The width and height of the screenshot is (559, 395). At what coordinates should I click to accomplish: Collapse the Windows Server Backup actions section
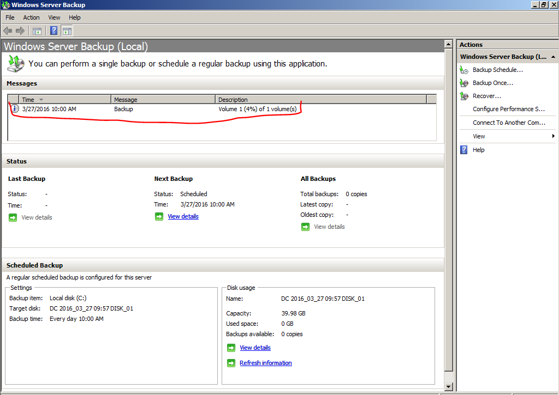[x=553, y=57]
